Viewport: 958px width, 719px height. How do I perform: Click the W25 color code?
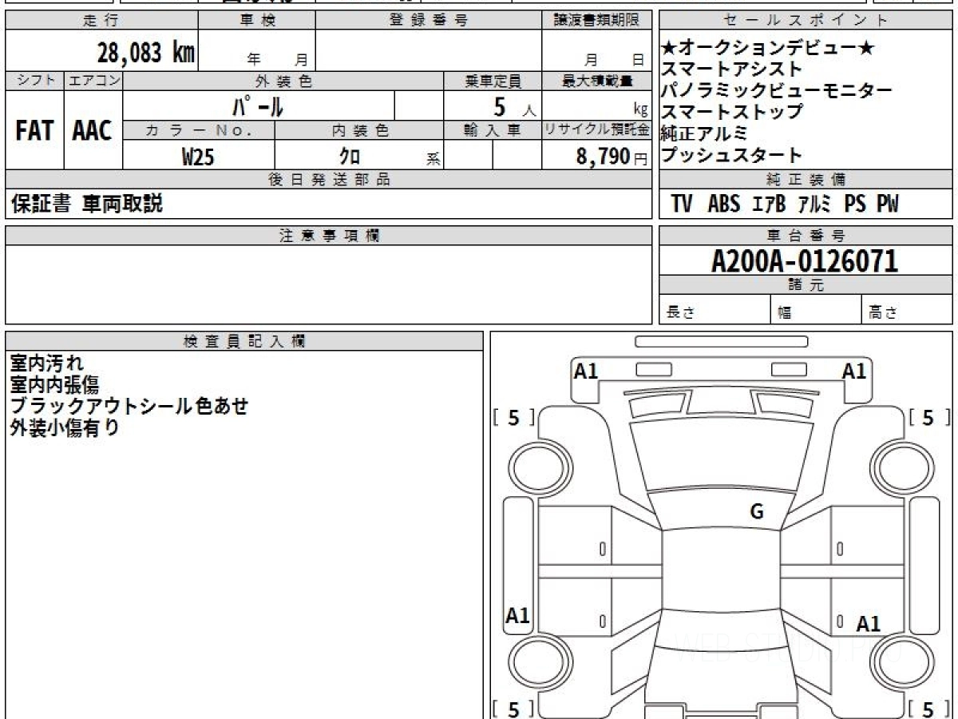(x=198, y=157)
